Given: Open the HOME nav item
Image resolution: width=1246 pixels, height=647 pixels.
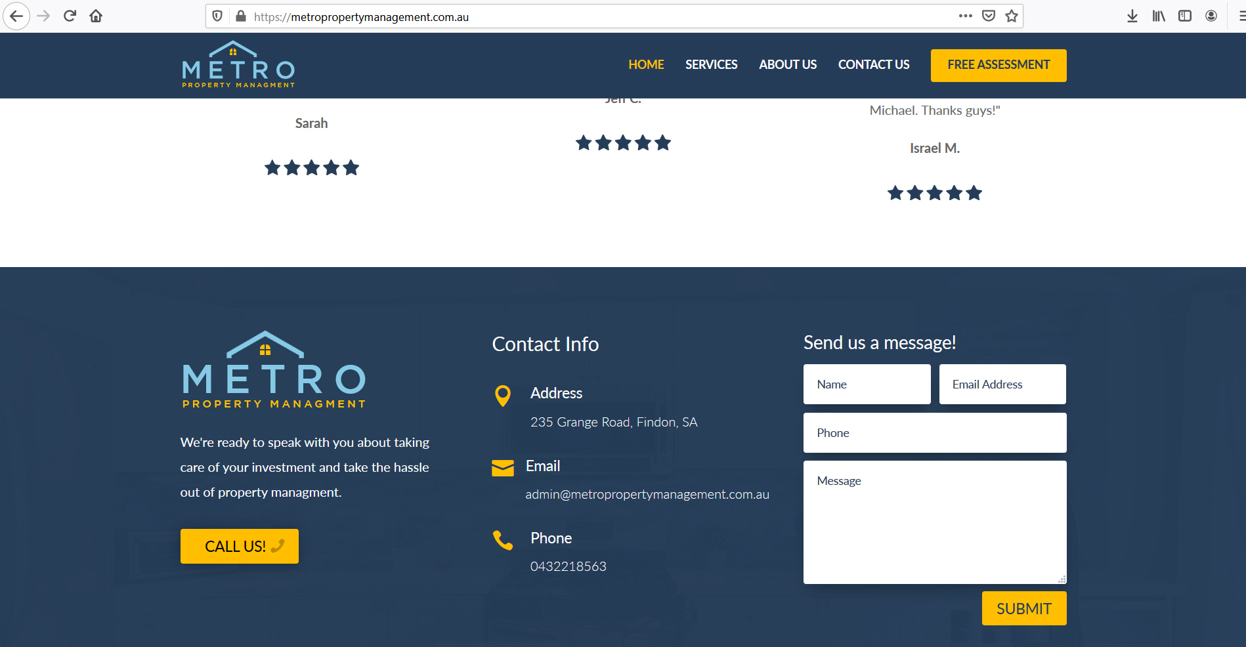Looking at the screenshot, I should pos(647,65).
